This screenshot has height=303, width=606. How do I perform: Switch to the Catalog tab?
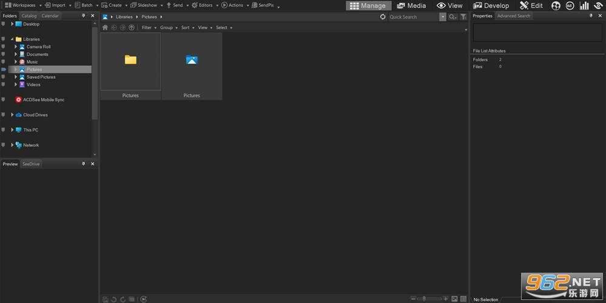(29, 16)
